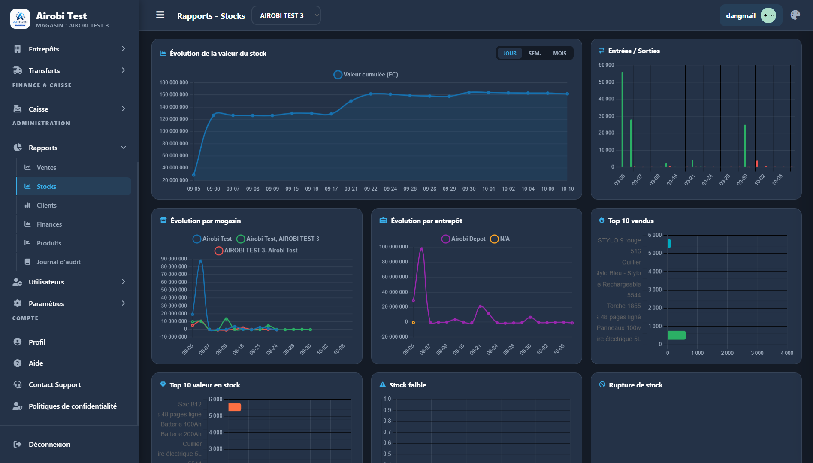Viewport: 813px width, 463px height.
Task: Click the Déconnexion logout icon
Action: [x=18, y=444]
